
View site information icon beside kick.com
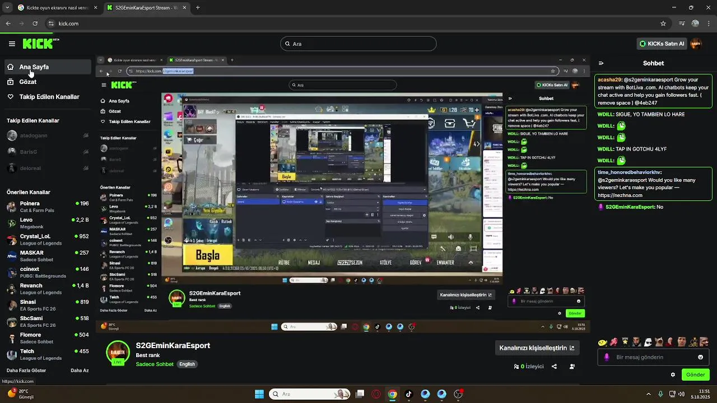[x=51, y=24]
